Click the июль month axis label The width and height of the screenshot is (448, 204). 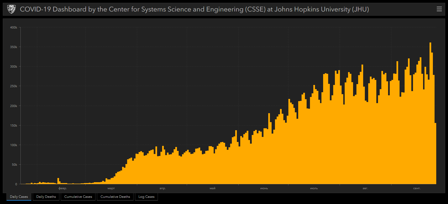(314, 188)
